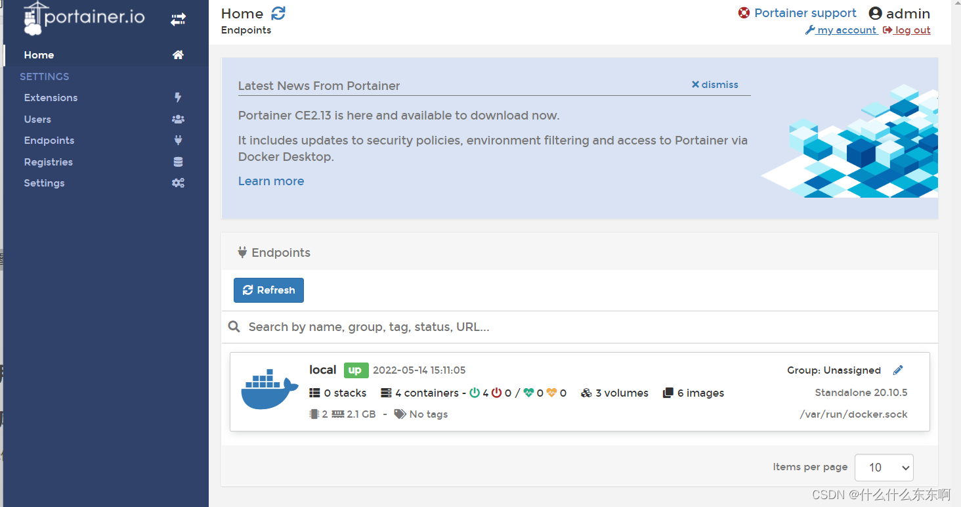The width and height of the screenshot is (961, 507).
Task: Open the Items per page dropdown
Action: (x=884, y=468)
